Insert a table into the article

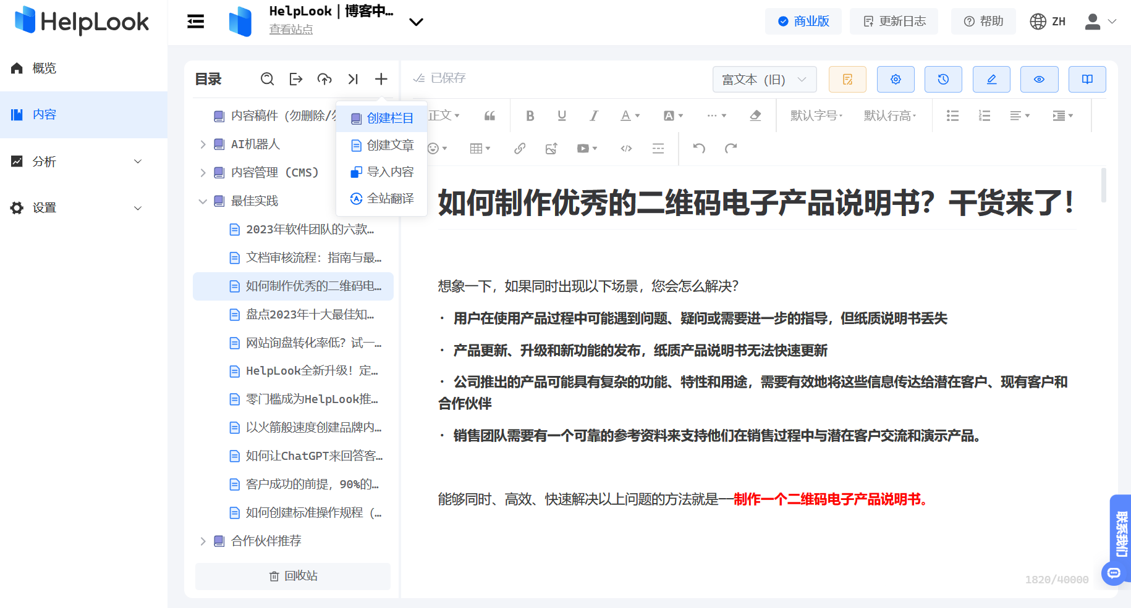(476, 148)
